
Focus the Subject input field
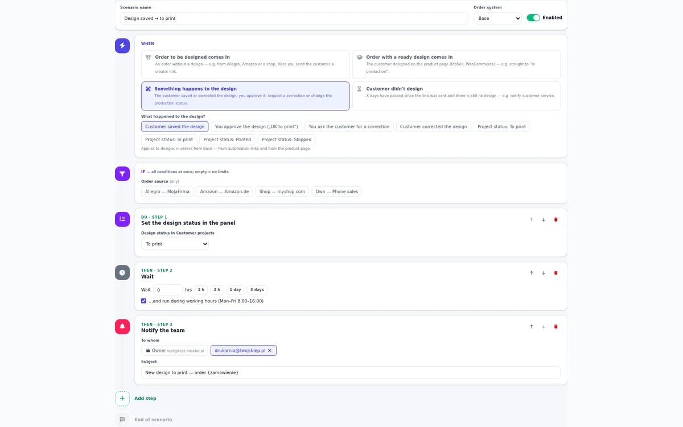point(351,372)
